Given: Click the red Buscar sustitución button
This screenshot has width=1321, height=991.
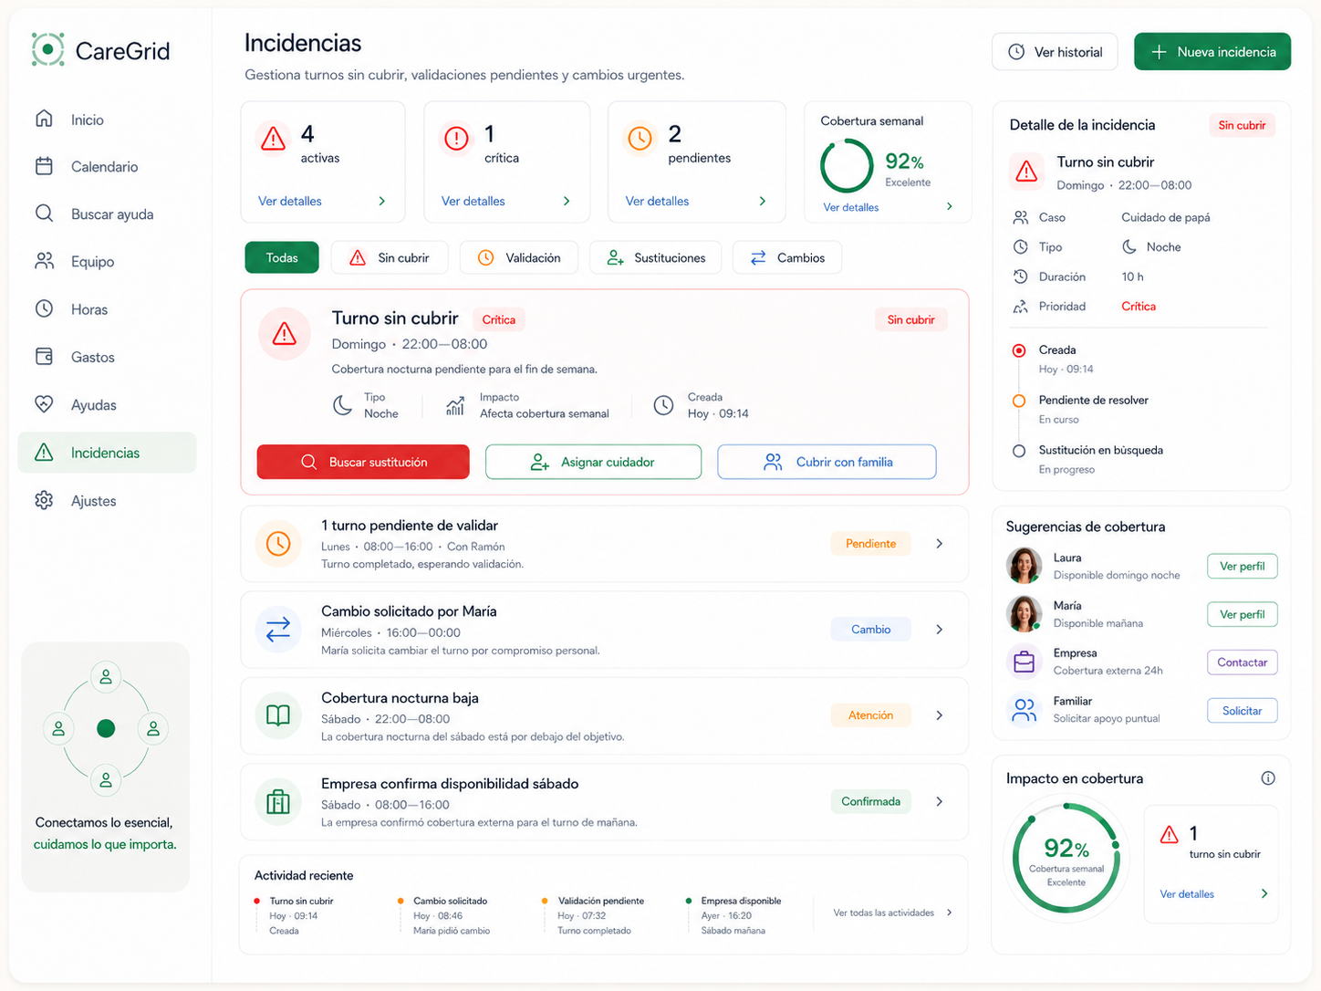Looking at the screenshot, I should [363, 462].
